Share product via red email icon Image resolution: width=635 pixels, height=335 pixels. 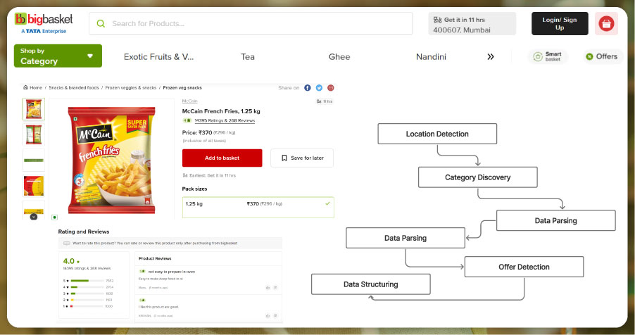(330, 88)
